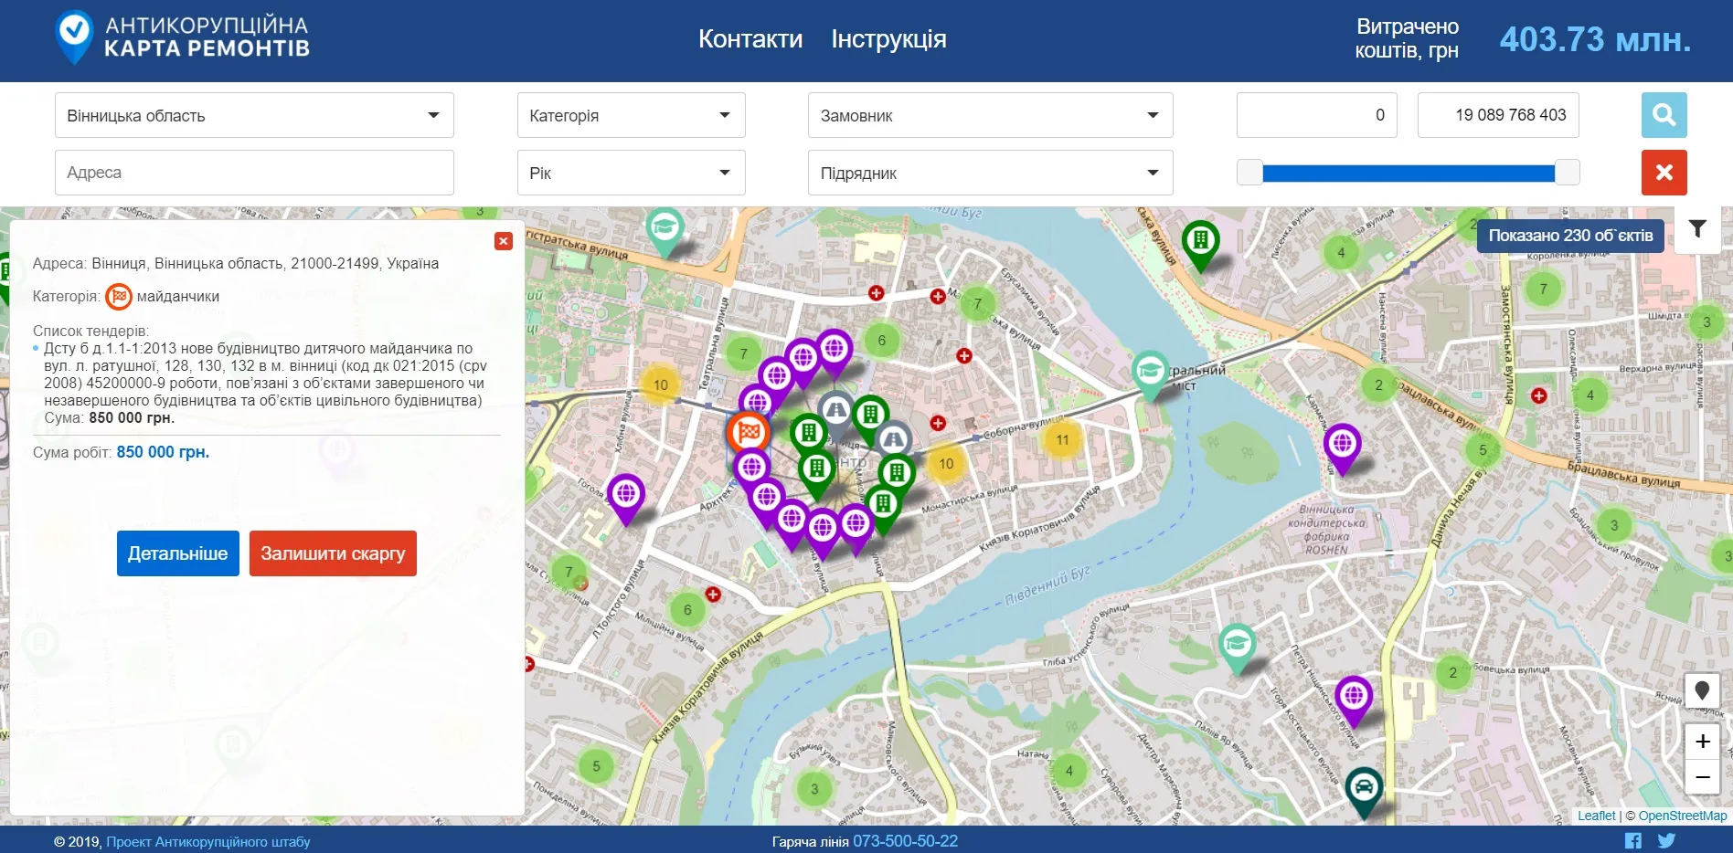The width and height of the screenshot is (1733, 853).
Task: Zoom out the map with minus button
Action: coord(1702,777)
